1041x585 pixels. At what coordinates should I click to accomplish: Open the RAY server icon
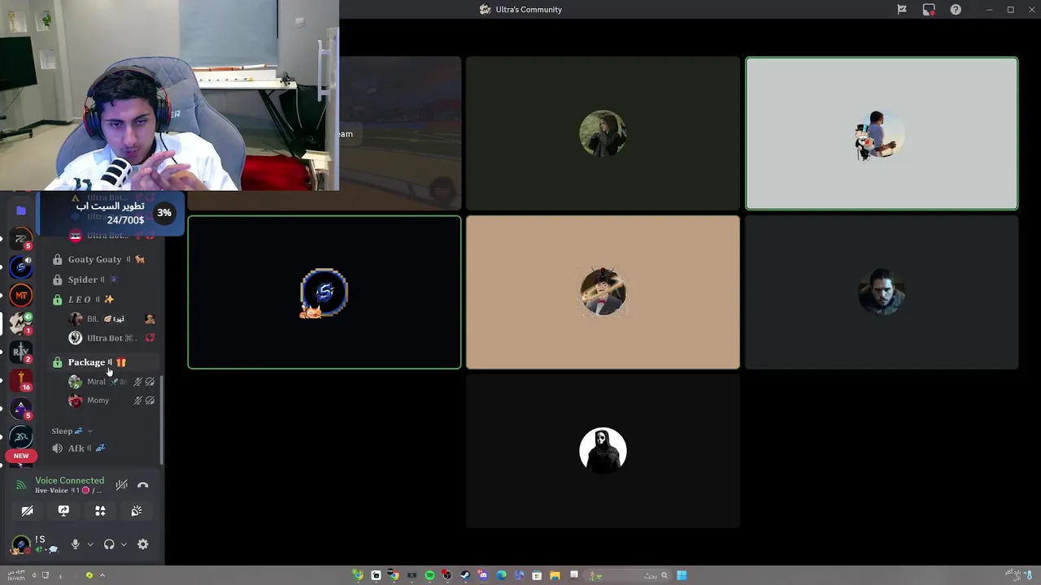click(21, 352)
